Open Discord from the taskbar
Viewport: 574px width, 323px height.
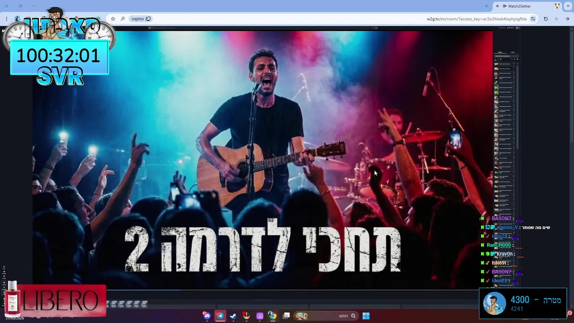tap(207, 316)
